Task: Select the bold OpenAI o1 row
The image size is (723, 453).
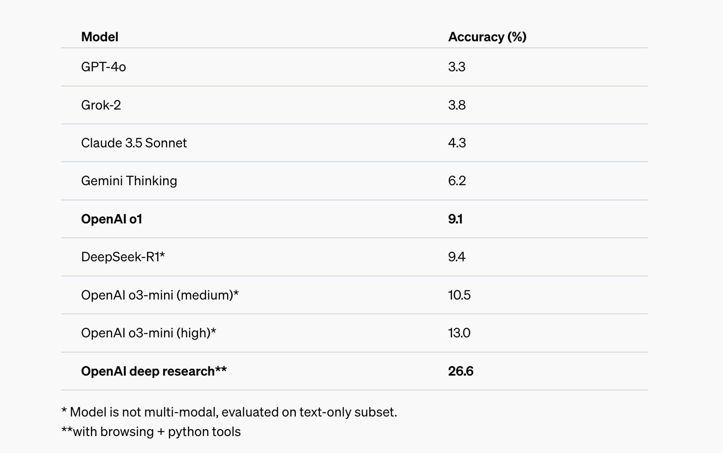Action: (x=354, y=219)
